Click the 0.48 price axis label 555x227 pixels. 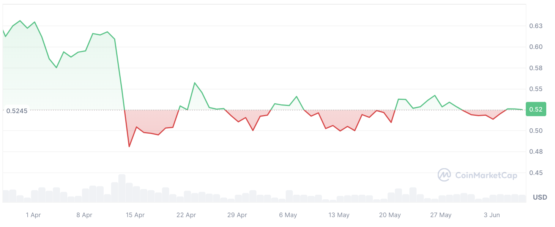pos(536,152)
